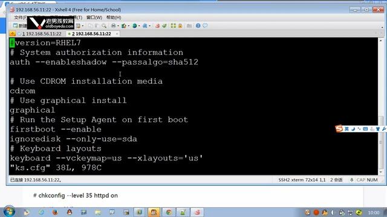Select session tab 2 192.168.56.11:22

tap(91, 34)
